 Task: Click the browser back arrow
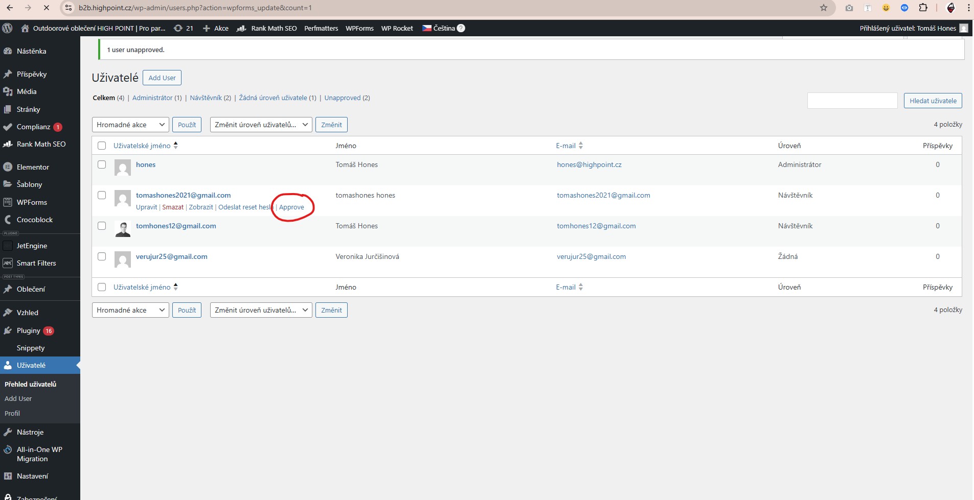[x=10, y=8]
